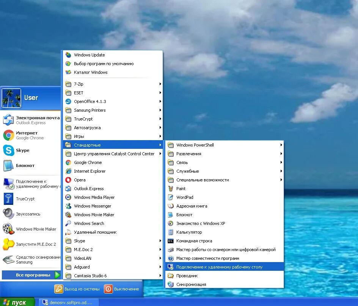The image size is (358, 306).
Task: Open Электронная почта Outlook Express pinned item
Action: (31, 120)
